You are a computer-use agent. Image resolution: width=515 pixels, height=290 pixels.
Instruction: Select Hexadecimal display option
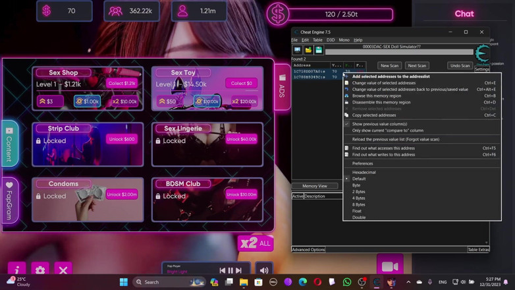point(422,172)
